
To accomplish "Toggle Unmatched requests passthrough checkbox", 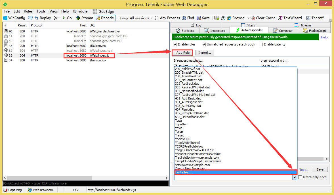I will click(204, 44).
